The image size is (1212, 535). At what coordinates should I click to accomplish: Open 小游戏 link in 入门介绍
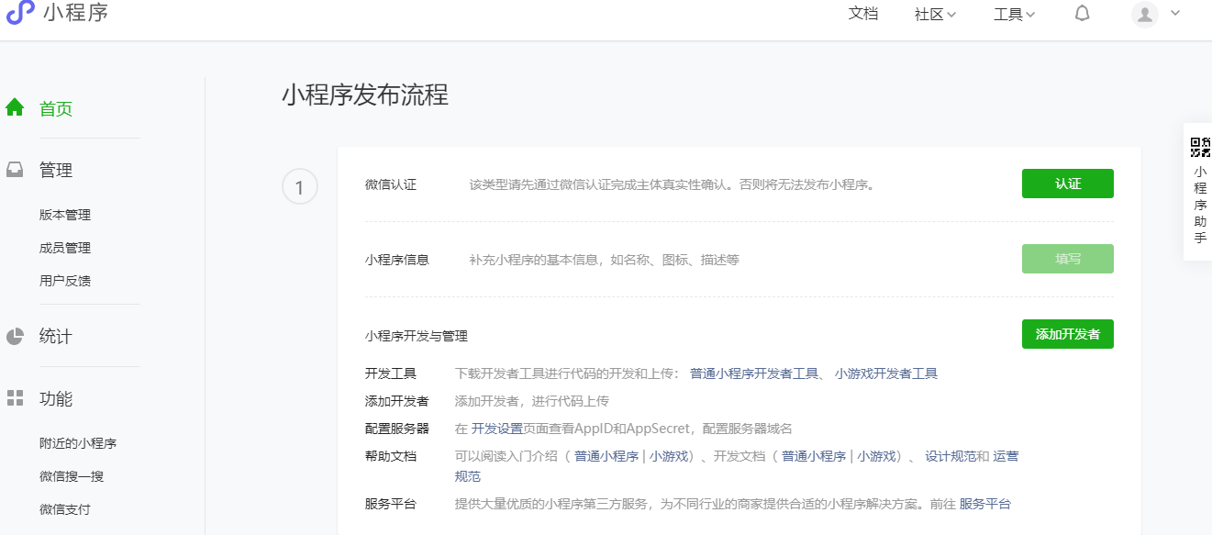(669, 456)
